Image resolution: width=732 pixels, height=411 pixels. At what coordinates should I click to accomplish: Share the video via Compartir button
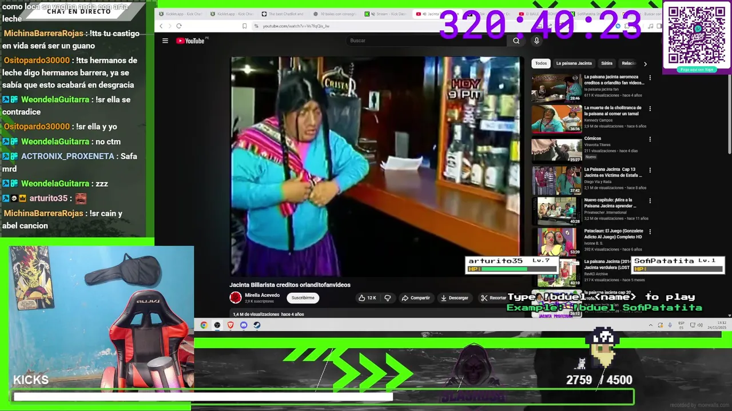pyautogui.click(x=416, y=298)
